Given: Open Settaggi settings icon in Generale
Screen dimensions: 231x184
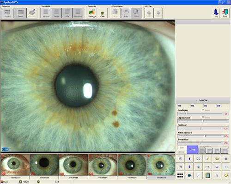Looking at the screenshot, I should pos(92,13).
